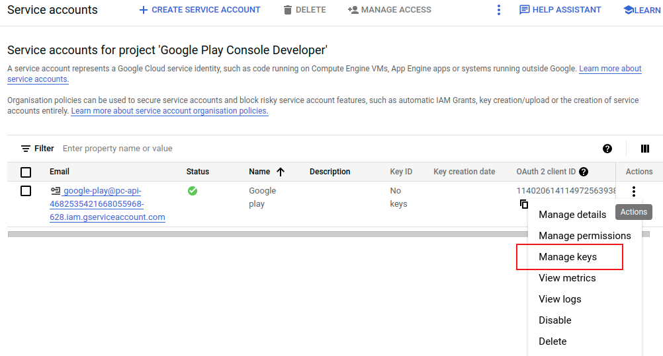Sort by Email column header

[59, 172]
